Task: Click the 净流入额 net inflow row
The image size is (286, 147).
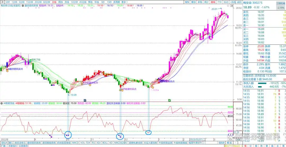Action: coord(264,83)
